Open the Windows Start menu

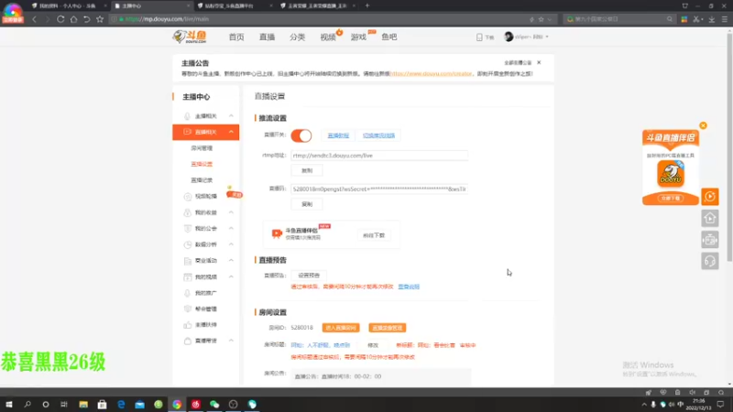(x=8, y=404)
